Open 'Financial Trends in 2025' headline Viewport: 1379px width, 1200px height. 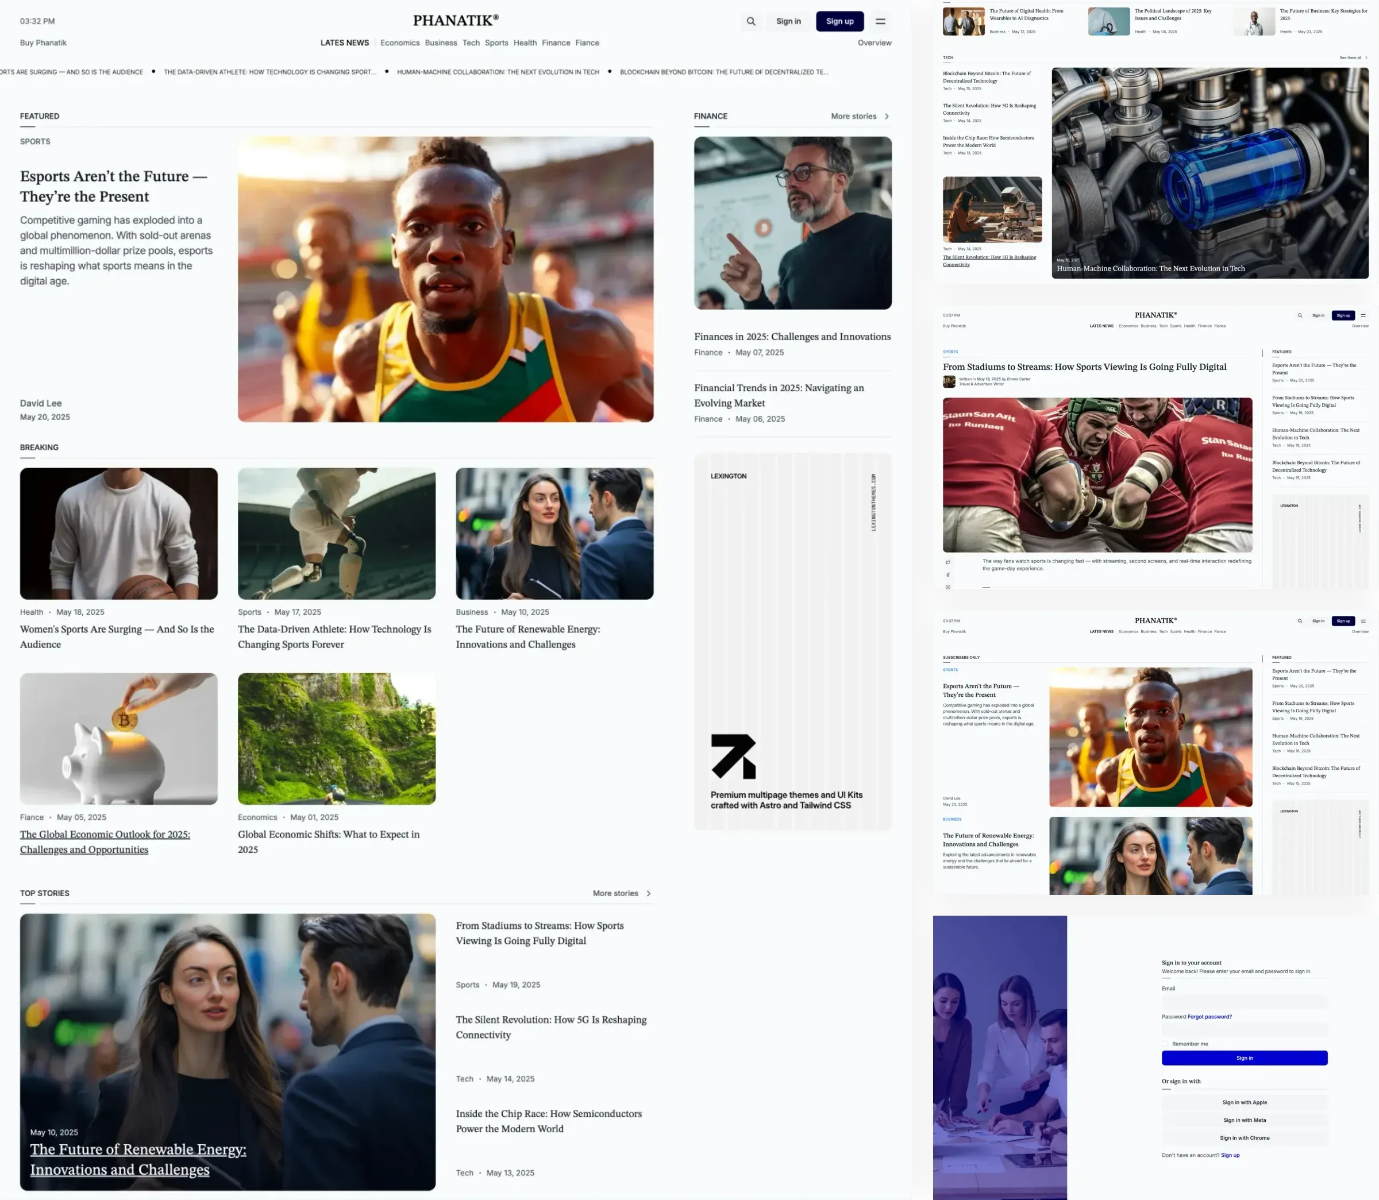point(779,396)
